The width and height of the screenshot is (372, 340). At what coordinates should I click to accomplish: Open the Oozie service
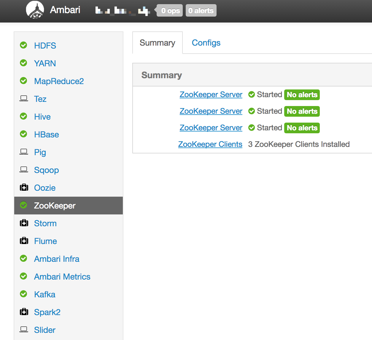(45, 188)
